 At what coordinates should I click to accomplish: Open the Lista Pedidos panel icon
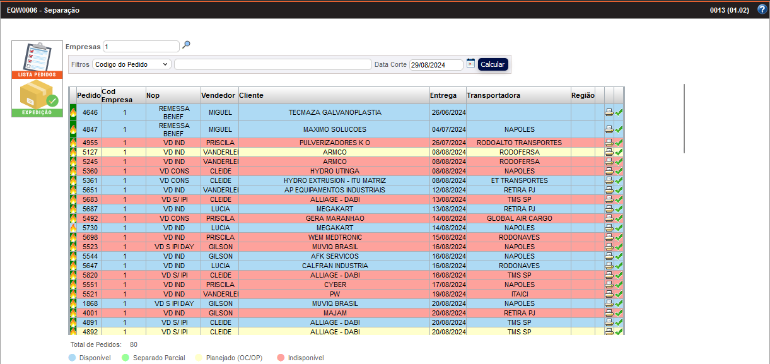37,60
